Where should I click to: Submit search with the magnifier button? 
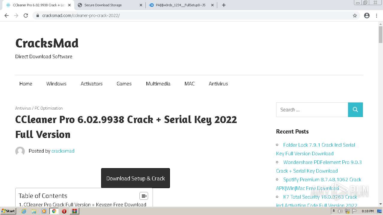click(x=355, y=110)
